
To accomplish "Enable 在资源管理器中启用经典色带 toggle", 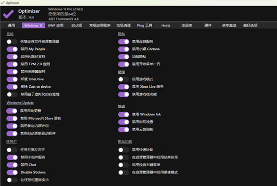I will (123, 157).
